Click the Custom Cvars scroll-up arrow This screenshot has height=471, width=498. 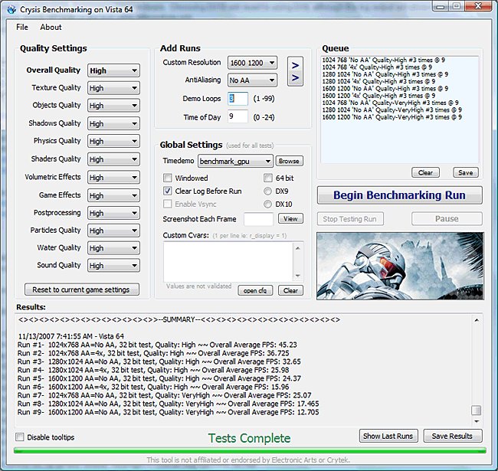pyautogui.click(x=298, y=248)
